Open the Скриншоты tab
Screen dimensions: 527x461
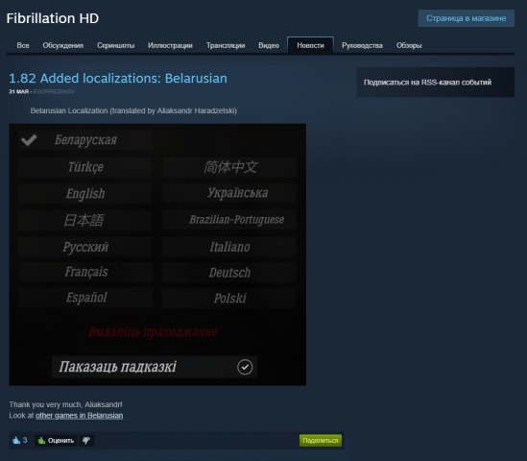coord(115,45)
